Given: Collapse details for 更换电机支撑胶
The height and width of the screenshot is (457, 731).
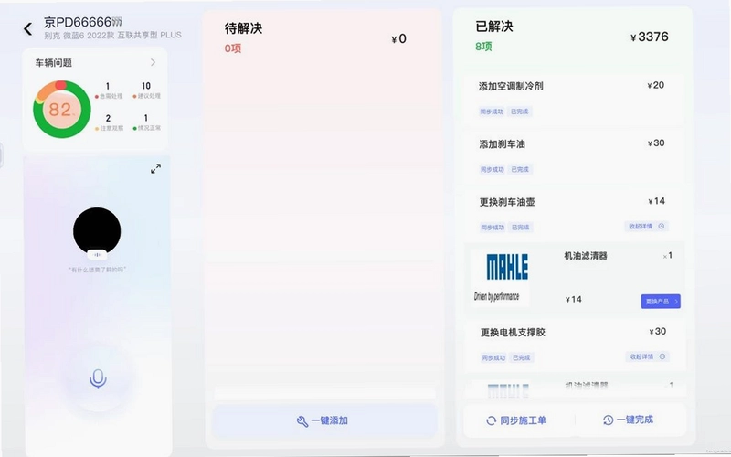Looking at the screenshot, I should pos(648,356).
